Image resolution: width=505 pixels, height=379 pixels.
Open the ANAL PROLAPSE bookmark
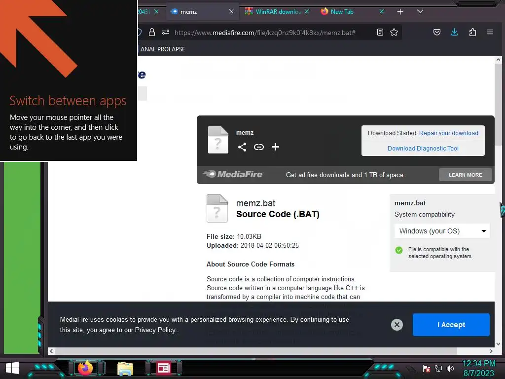click(163, 49)
